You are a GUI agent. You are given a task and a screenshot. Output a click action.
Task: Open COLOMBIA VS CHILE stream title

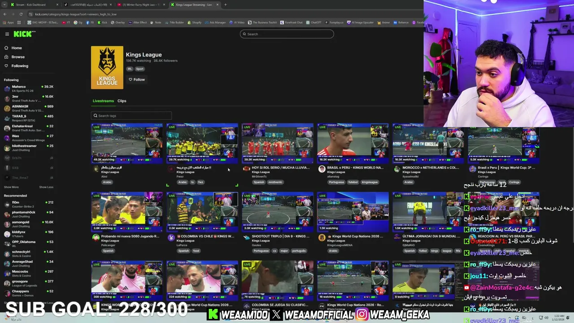coord(205,236)
